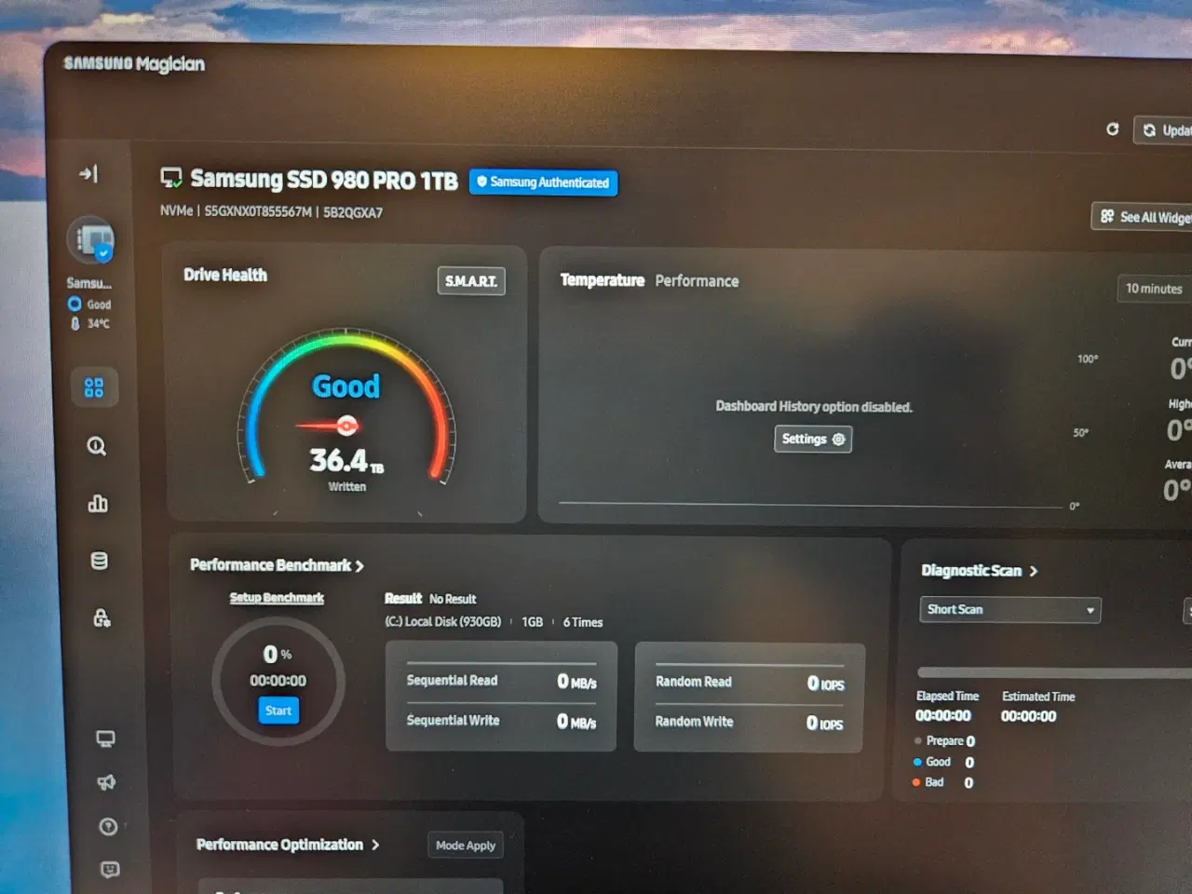Expand the Diagnostic Scan section chevron
This screenshot has height=894, width=1192.
click(x=1033, y=571)
